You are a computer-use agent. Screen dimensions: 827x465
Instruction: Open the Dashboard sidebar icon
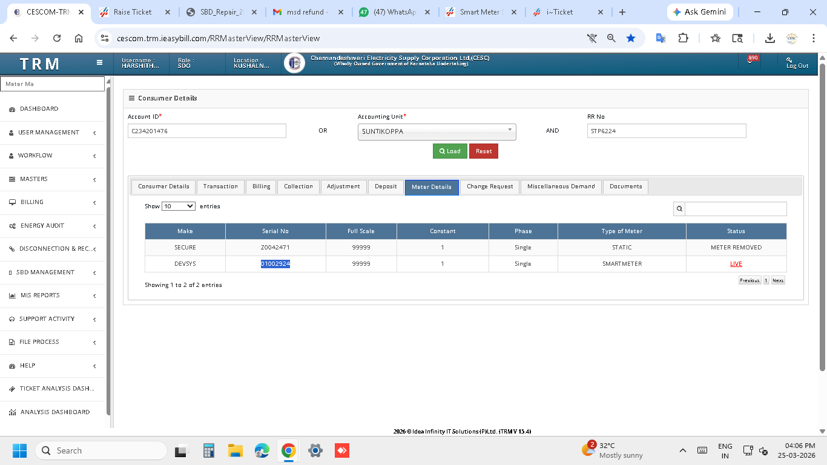point(12,109)
